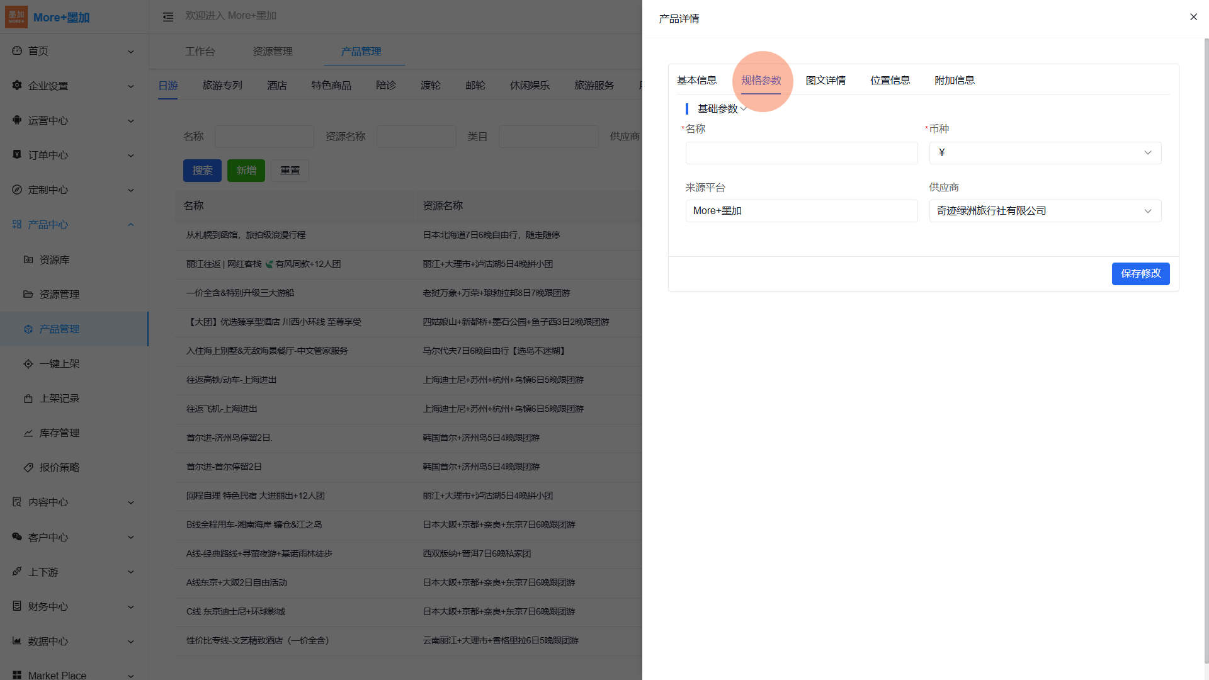
Task: Click the More+墨加 logo icon
Action: coord(16,17)
